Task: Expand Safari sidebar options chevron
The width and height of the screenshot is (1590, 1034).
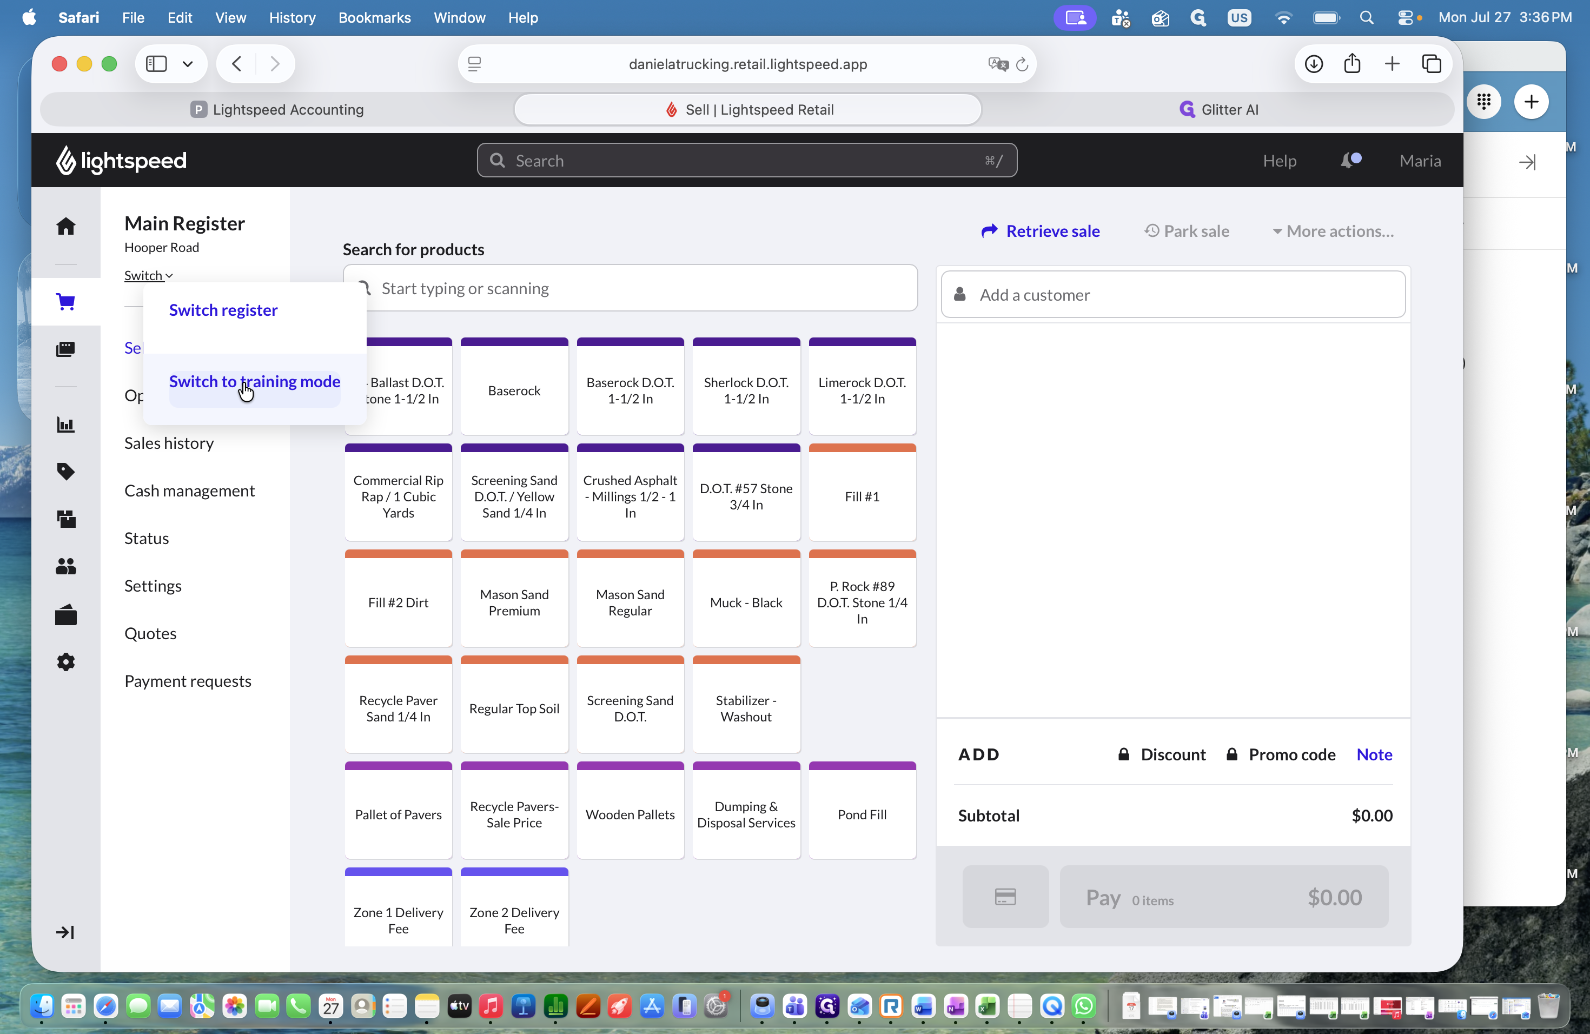Action: [x=188, y=64]
